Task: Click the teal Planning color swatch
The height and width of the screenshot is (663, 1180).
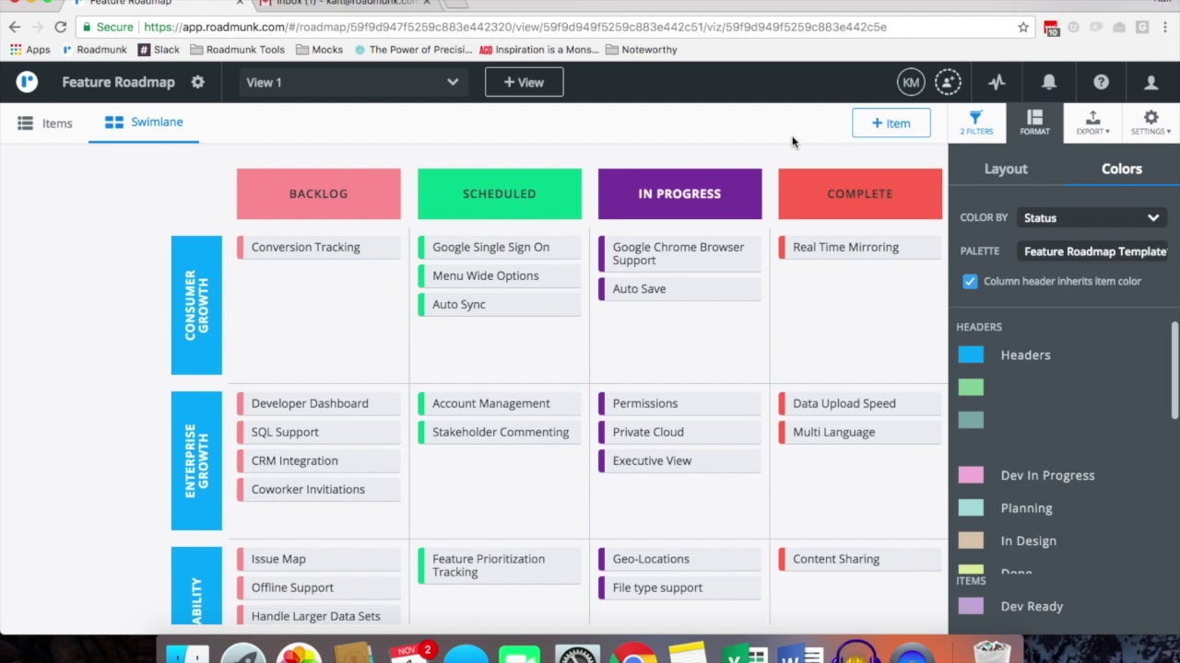Action: [x=971, y=507]
